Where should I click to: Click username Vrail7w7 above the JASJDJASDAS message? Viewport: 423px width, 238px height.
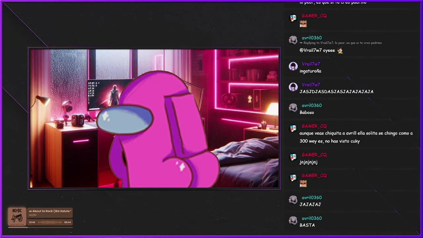pyautogui.click(x=311, y=85)
